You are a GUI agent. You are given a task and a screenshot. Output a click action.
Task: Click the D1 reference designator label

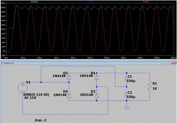pyautogui.click(x=93, y=73)
